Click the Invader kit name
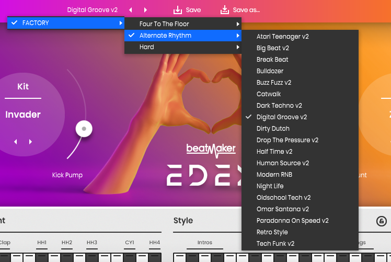This screenshot has height=262, width=391. [x=23, y=115]
